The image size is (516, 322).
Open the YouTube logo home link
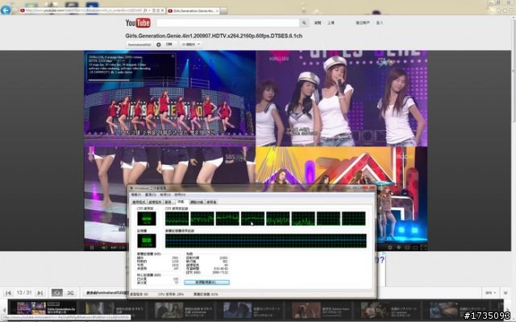pyautogui.click(x=138, y=23)
